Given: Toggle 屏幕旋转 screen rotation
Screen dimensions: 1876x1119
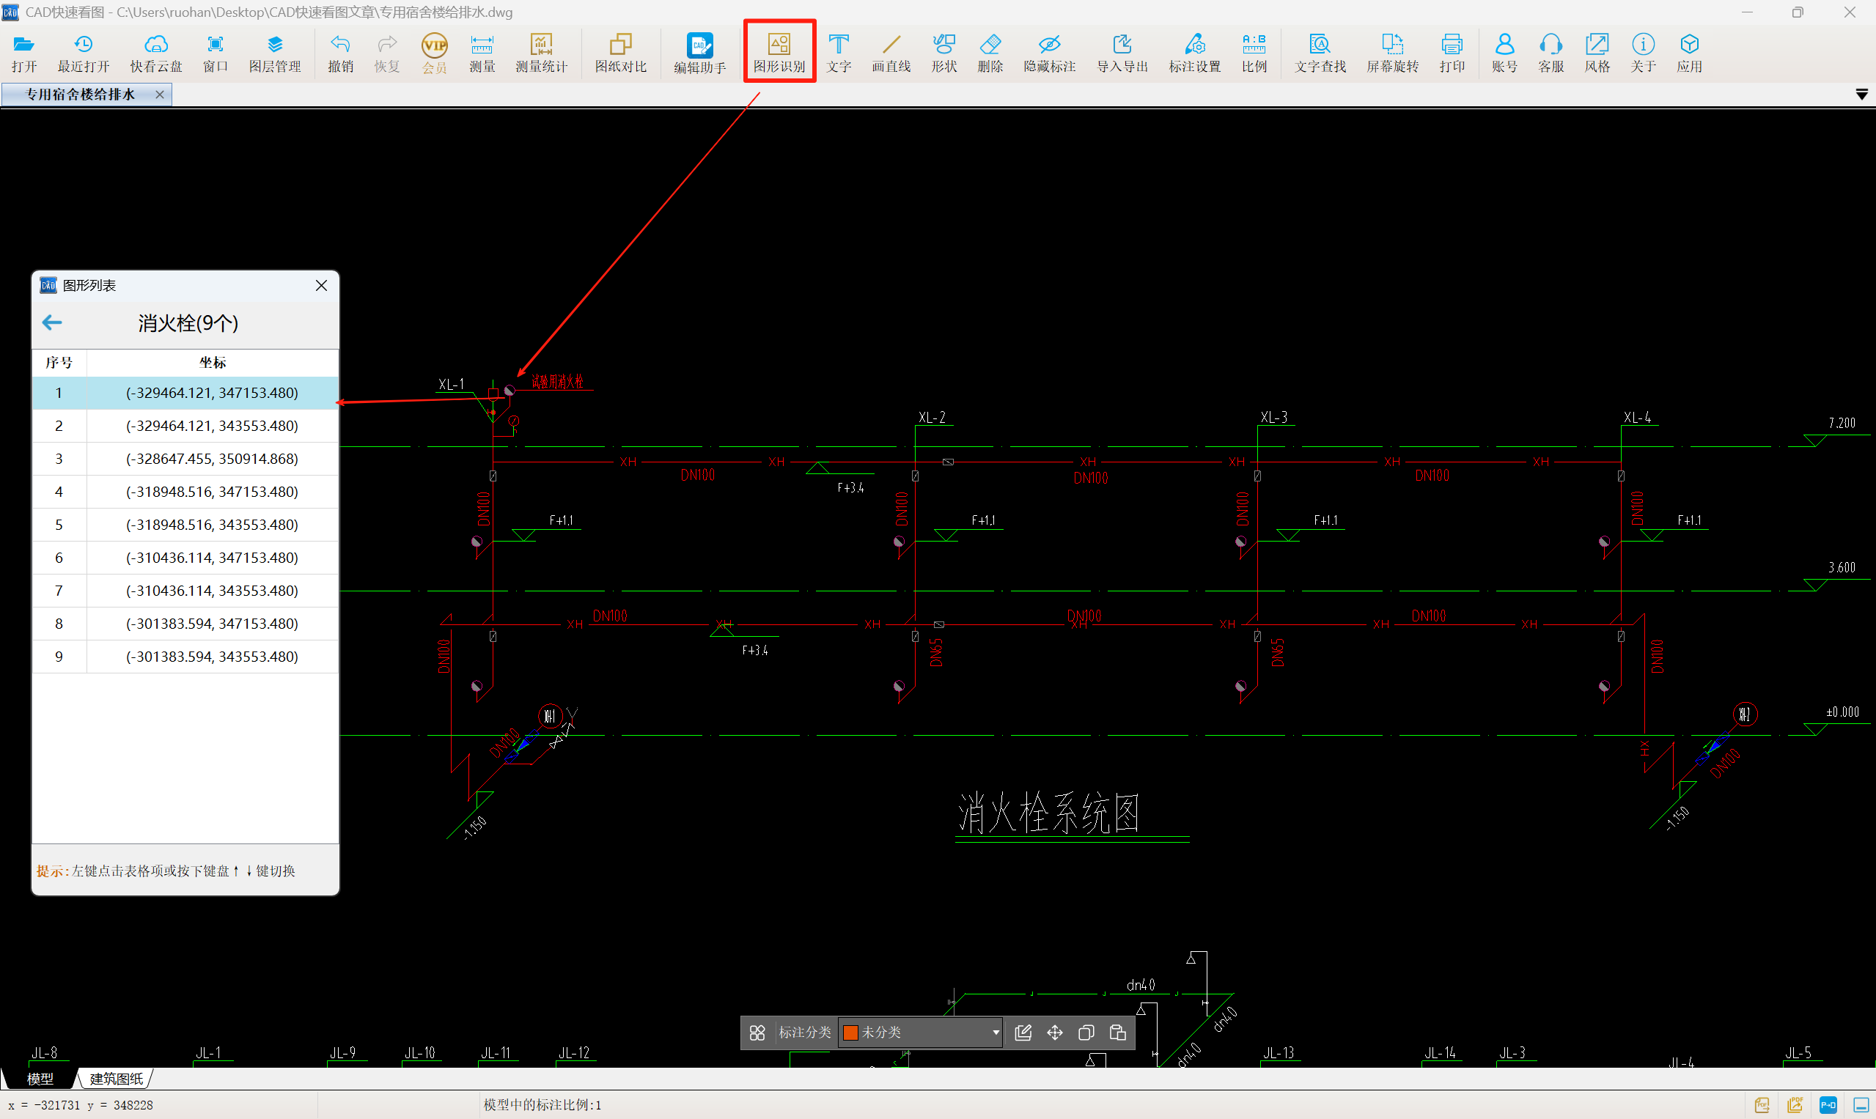Looking at the screenshot, I should click(x=1391, y=51).
